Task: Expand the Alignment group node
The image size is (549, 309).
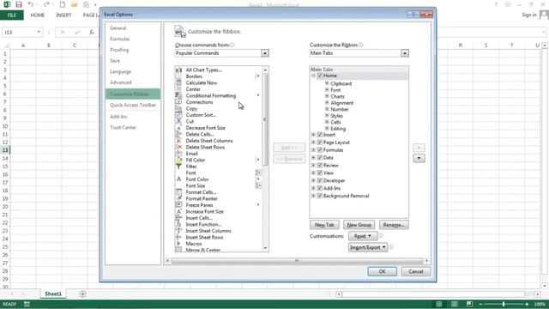Action: [x=327, y=103]
